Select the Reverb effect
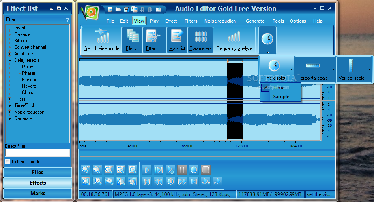Image resolution: width=374 pixels, height=202 pixels. point(29,86)
